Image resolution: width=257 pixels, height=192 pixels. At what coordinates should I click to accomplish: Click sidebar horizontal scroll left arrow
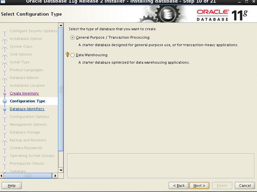pyautogui.click(x=2, y=176)
